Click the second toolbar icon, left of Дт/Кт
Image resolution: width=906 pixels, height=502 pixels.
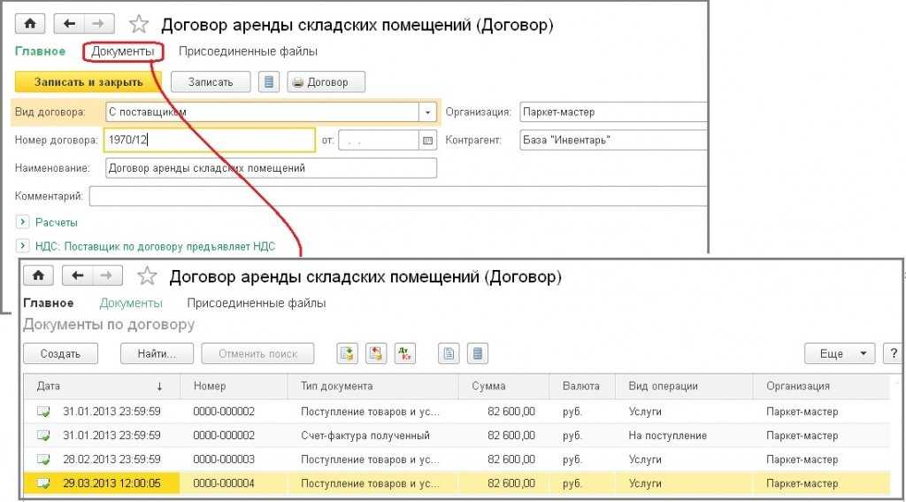pyautogui.click(x=376, y=353)
